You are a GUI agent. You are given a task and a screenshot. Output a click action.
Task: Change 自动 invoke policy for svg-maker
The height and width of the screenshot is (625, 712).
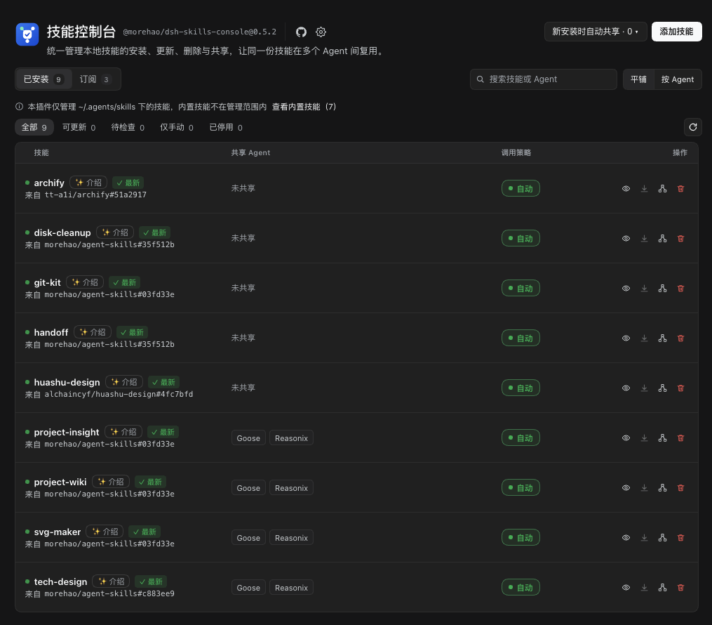520,538
